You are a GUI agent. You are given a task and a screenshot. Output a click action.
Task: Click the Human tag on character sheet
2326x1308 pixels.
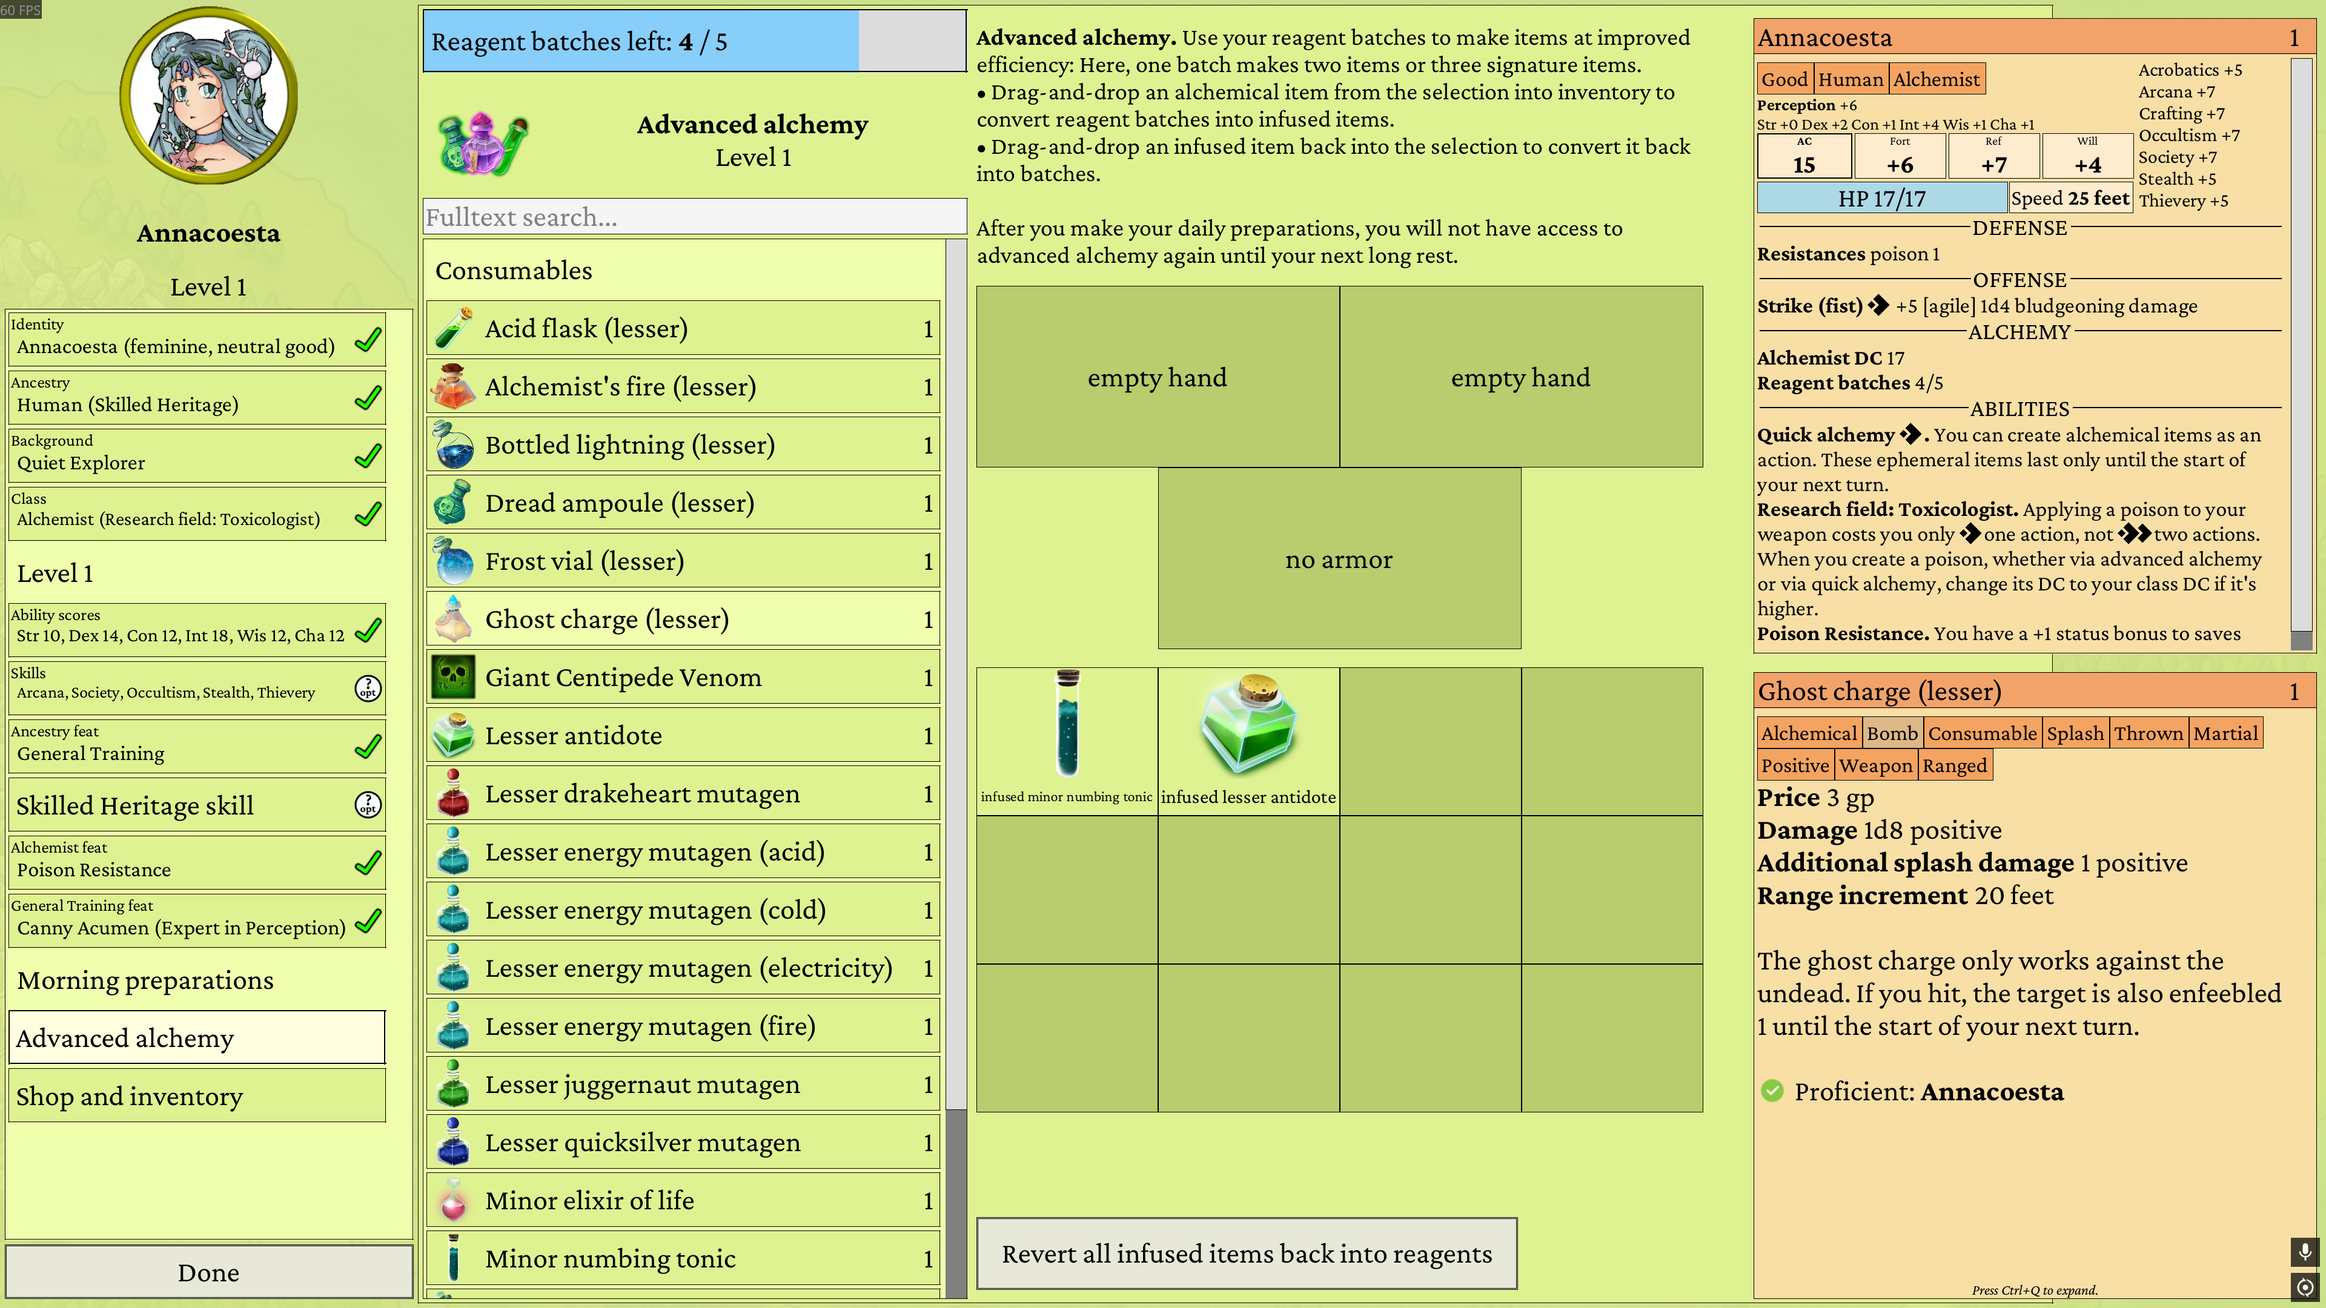(x=1850, y=79)
